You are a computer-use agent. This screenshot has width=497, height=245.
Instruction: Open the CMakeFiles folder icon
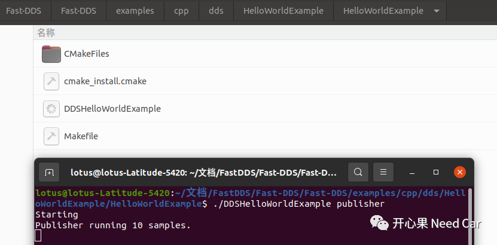pos(51,54)
